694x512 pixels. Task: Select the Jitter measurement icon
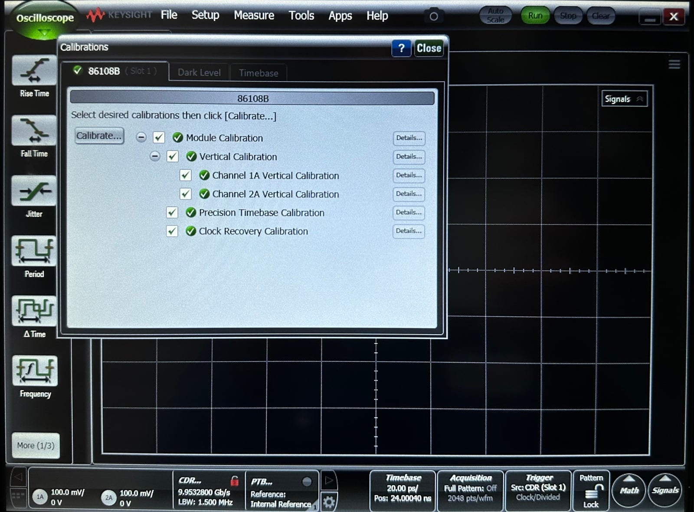[34, 191]
